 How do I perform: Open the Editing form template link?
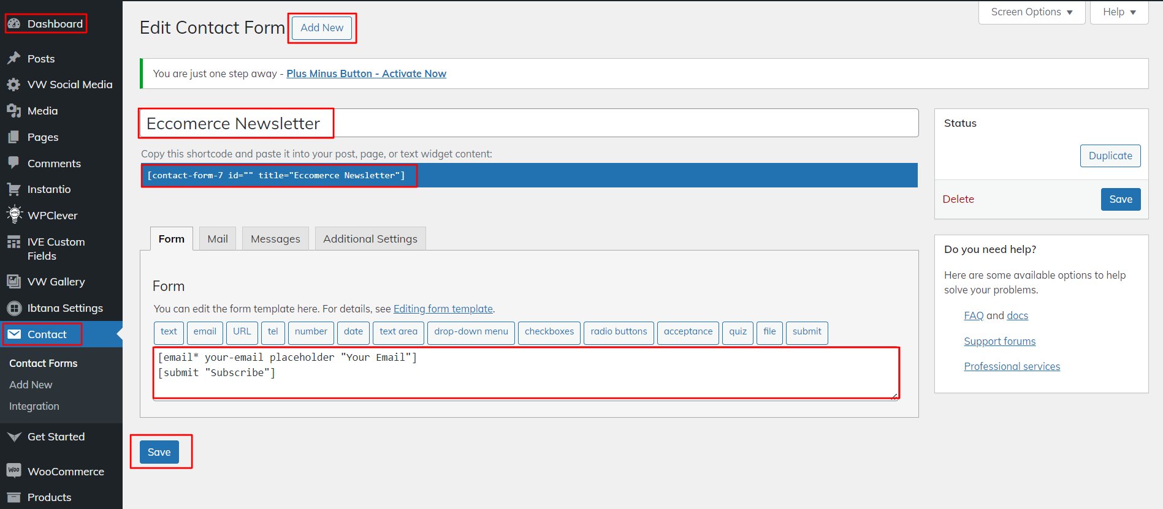click(443, 309)
